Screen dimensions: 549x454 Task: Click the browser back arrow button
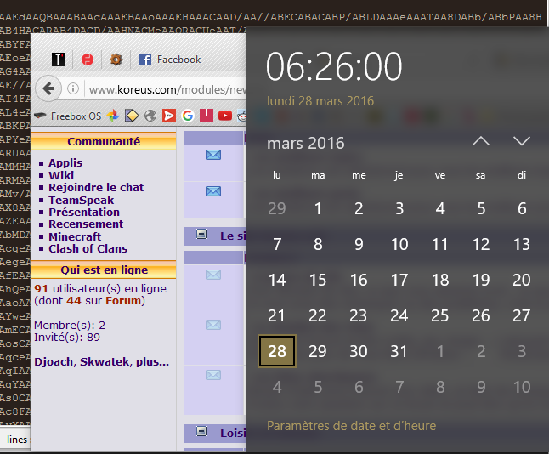point(48,88)
